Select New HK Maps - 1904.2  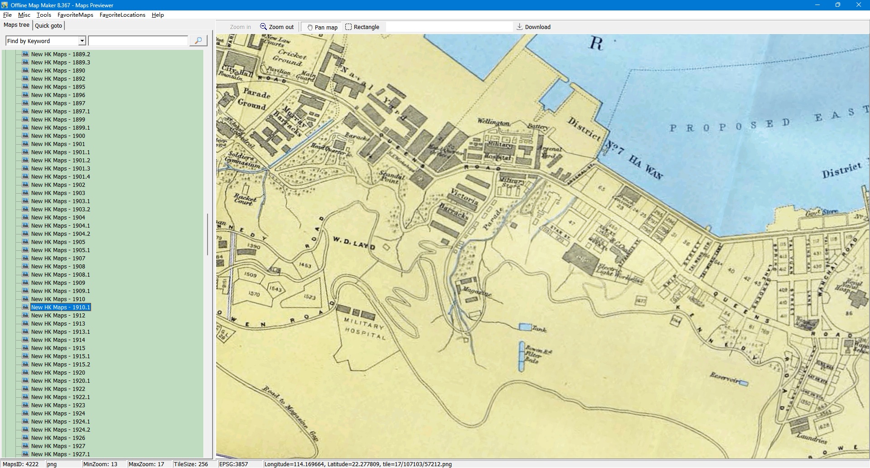click(60, 234)
